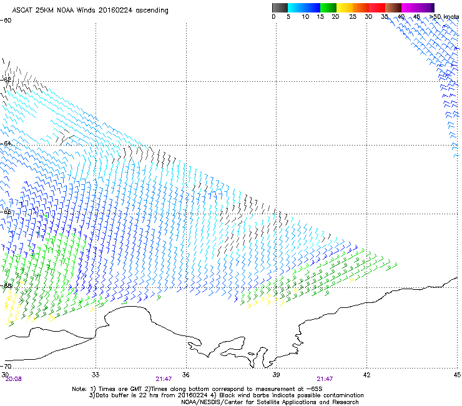462x406 pixels.
Task: Click the longitude label '33'
Action: 96,375
